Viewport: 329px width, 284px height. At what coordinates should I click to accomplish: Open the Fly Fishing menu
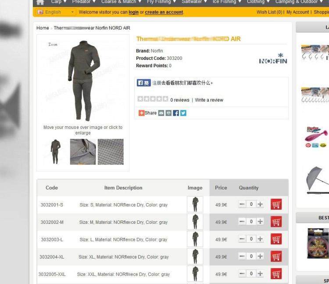(161, 2)
